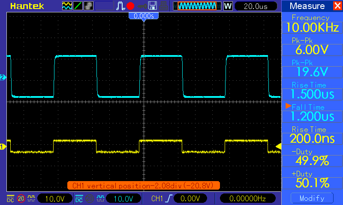
Task: Click the printer icon in top toolbar
Action: pyautogui.click(x=163, y=6)
